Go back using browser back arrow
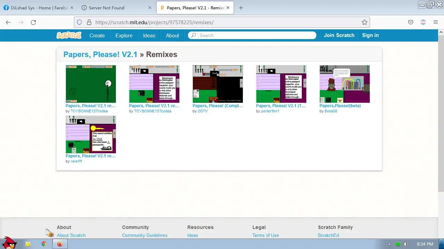This screenshot has width=444, height=249. point(8,22)
